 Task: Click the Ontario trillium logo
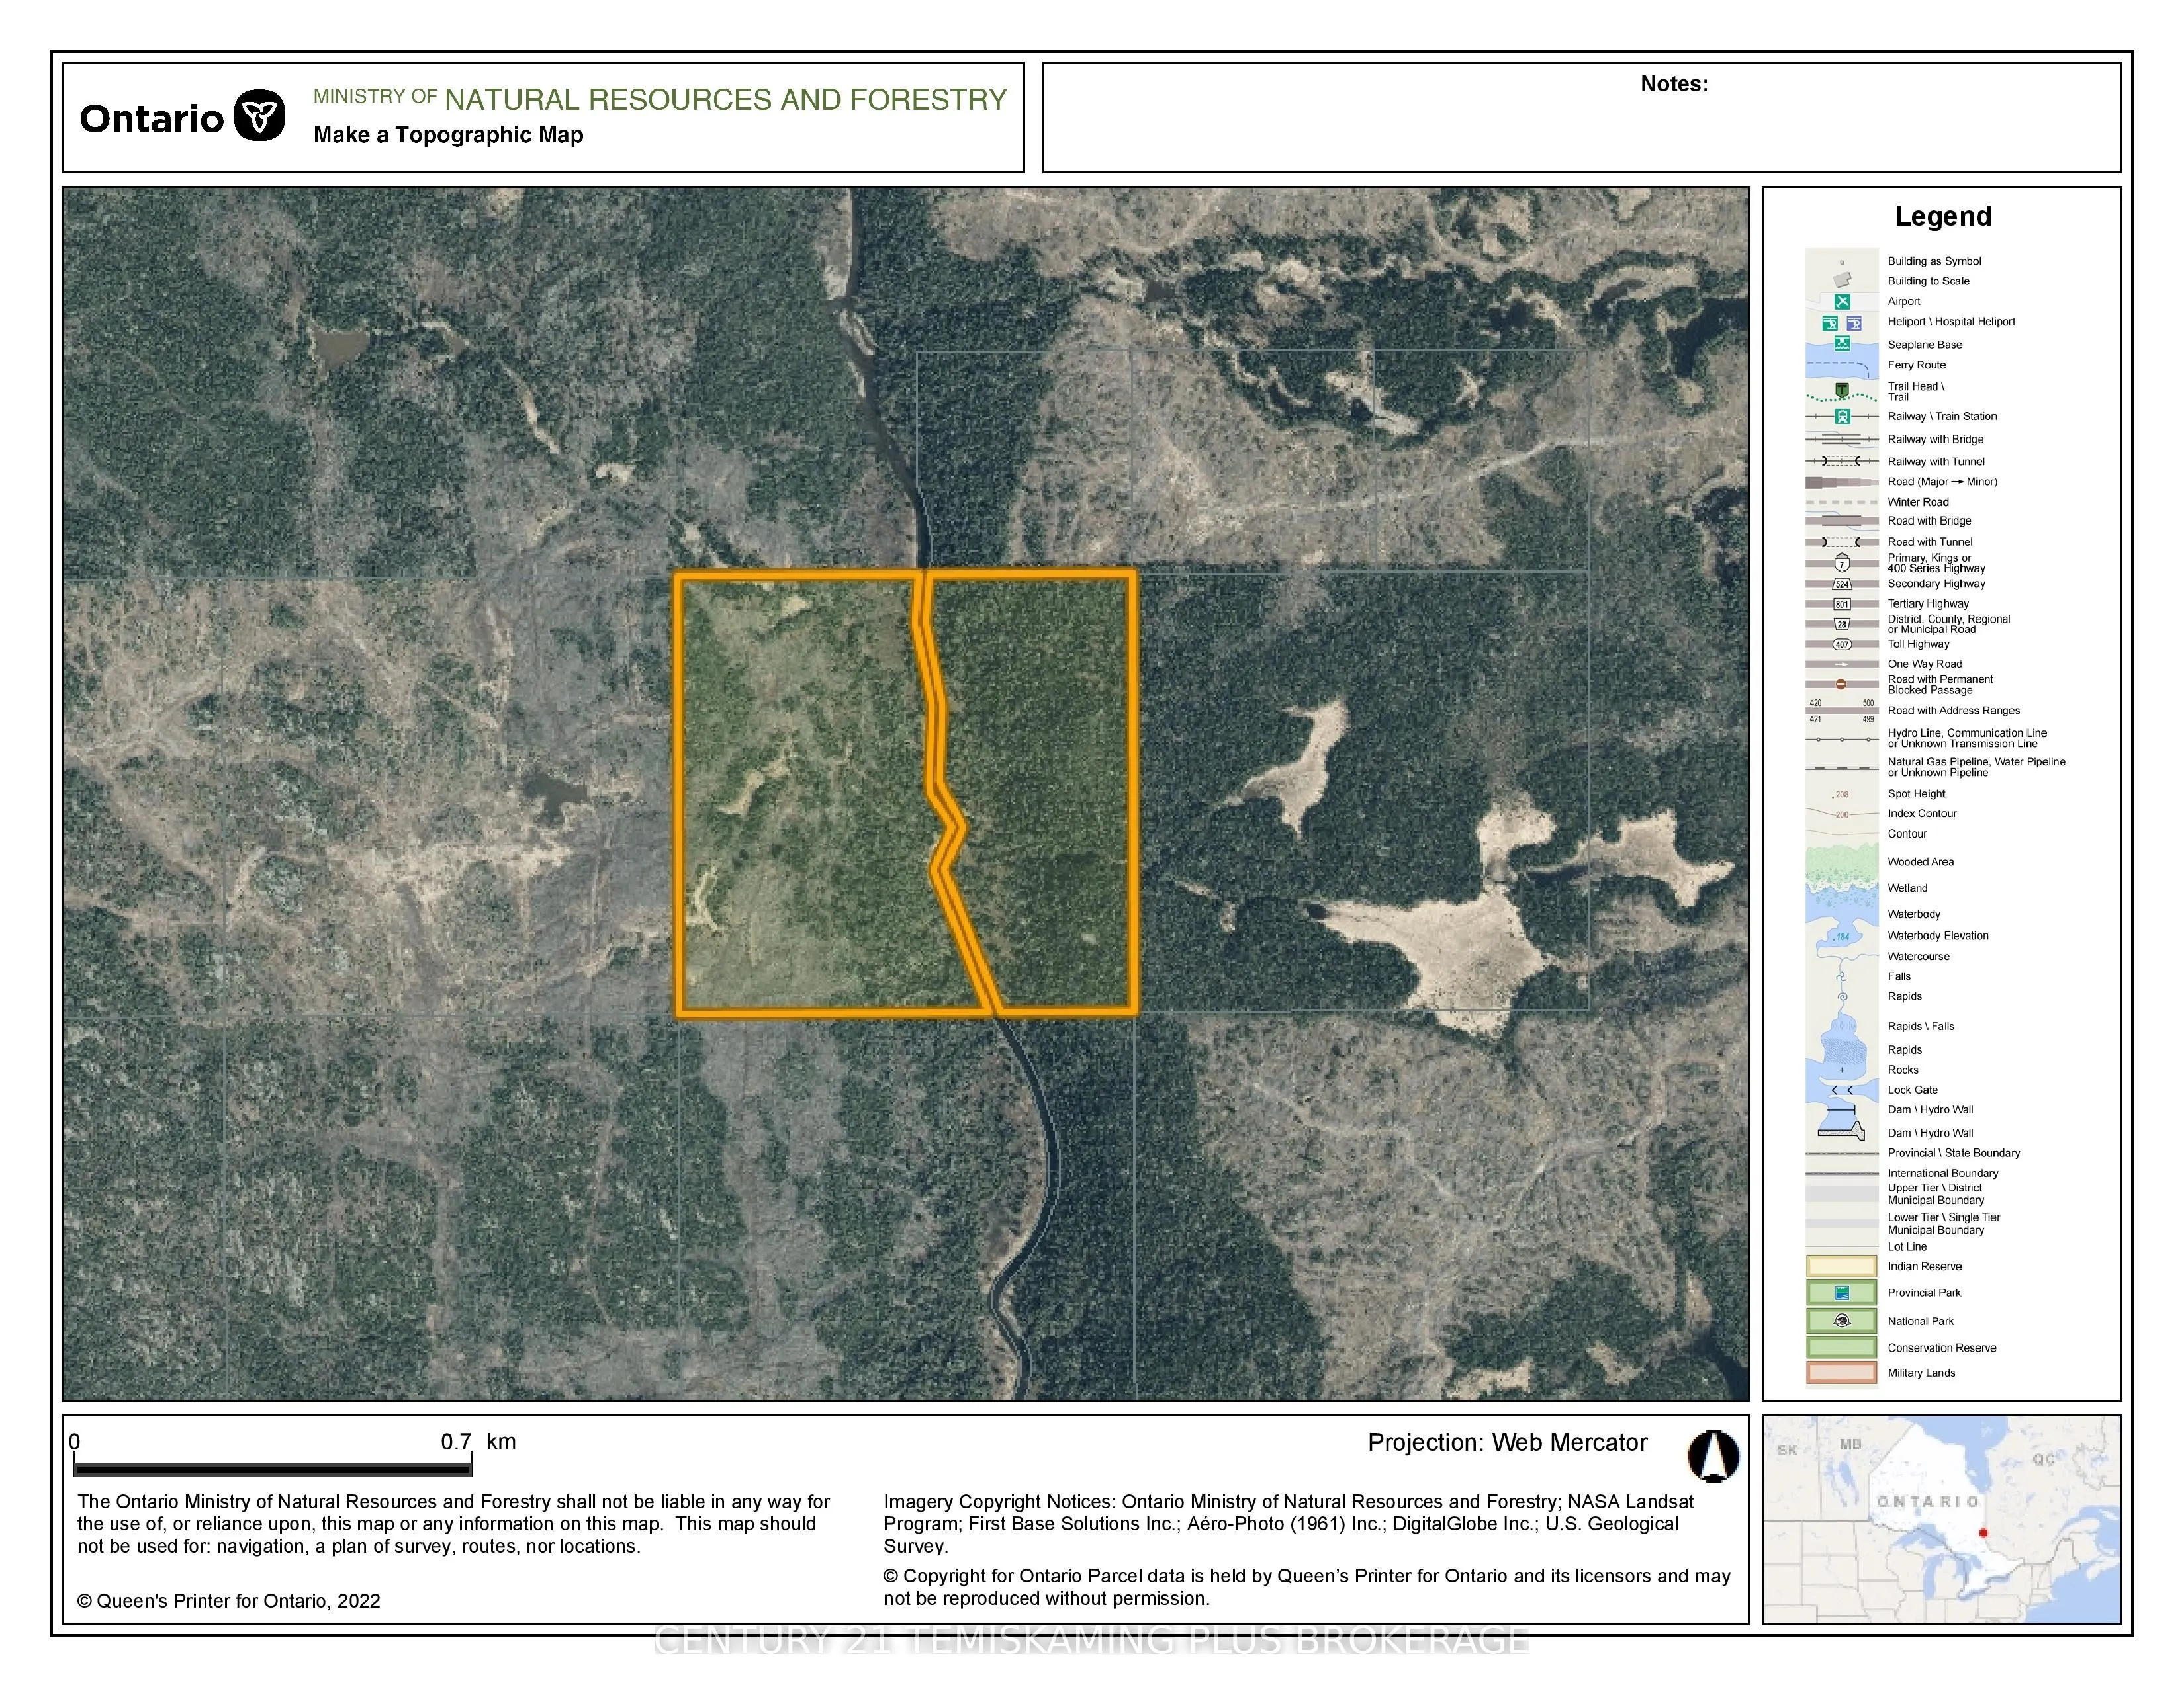click(259, 117)
